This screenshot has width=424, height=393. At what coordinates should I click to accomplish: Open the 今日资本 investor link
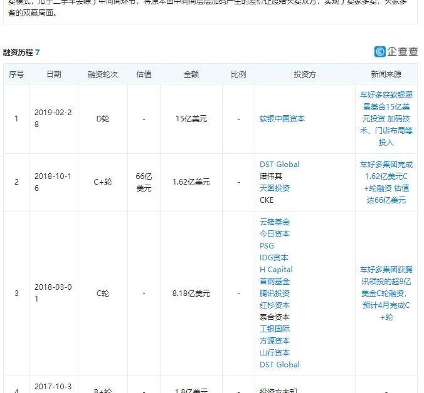pos(275,234)
